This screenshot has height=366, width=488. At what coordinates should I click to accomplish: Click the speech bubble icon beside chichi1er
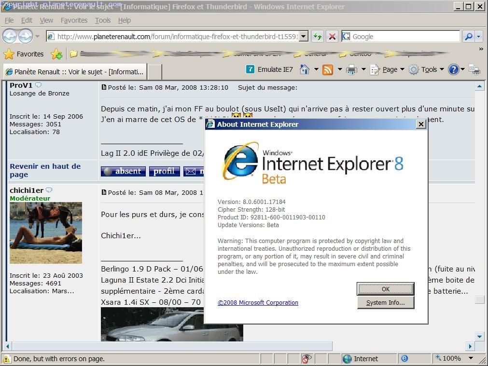[49, 190]
